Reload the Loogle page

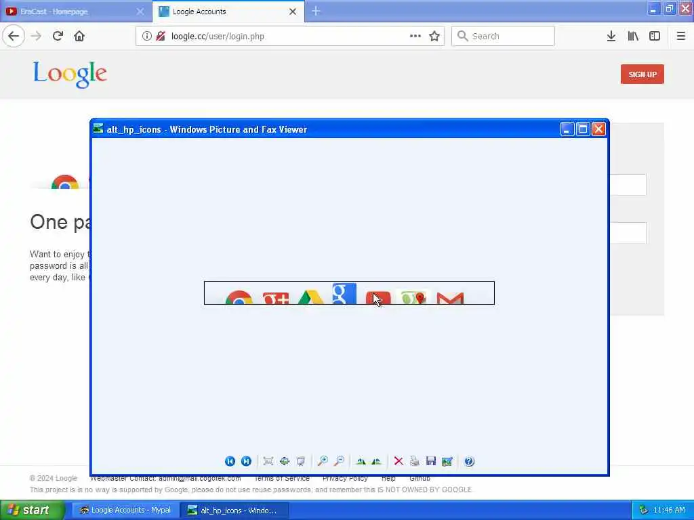pos(58,36)
